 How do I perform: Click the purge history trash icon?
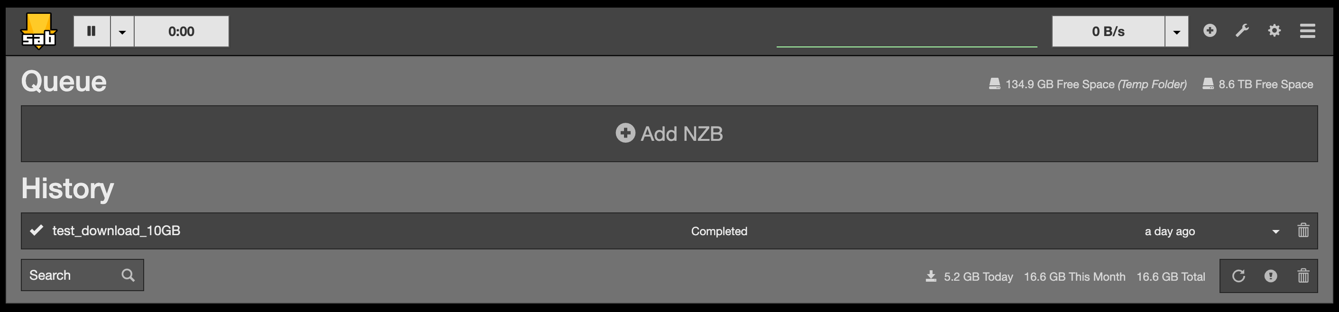(1303, 276)
